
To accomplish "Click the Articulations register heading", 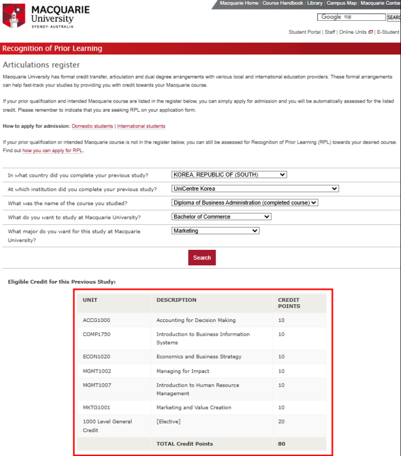I will (41, 65).
